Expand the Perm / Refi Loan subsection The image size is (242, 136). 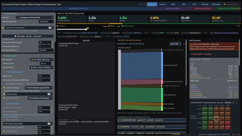click(13, 104)
